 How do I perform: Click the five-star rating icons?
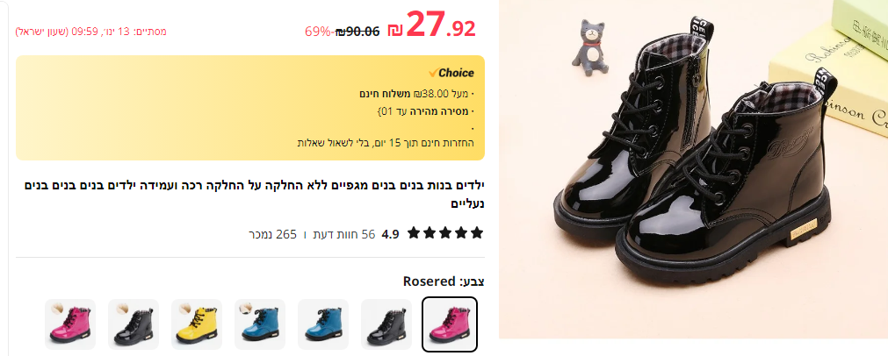[445, 233]
